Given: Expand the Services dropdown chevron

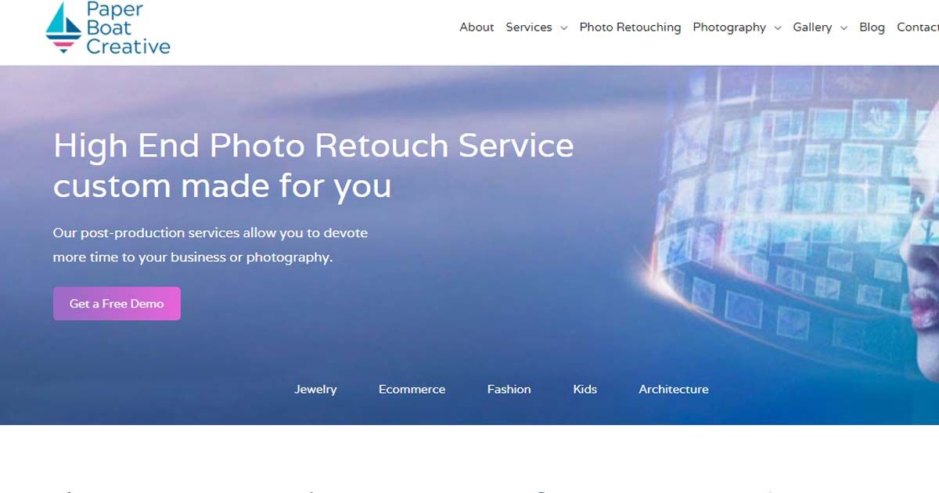Looking at the screenshot, I should [x=563, y=28].
